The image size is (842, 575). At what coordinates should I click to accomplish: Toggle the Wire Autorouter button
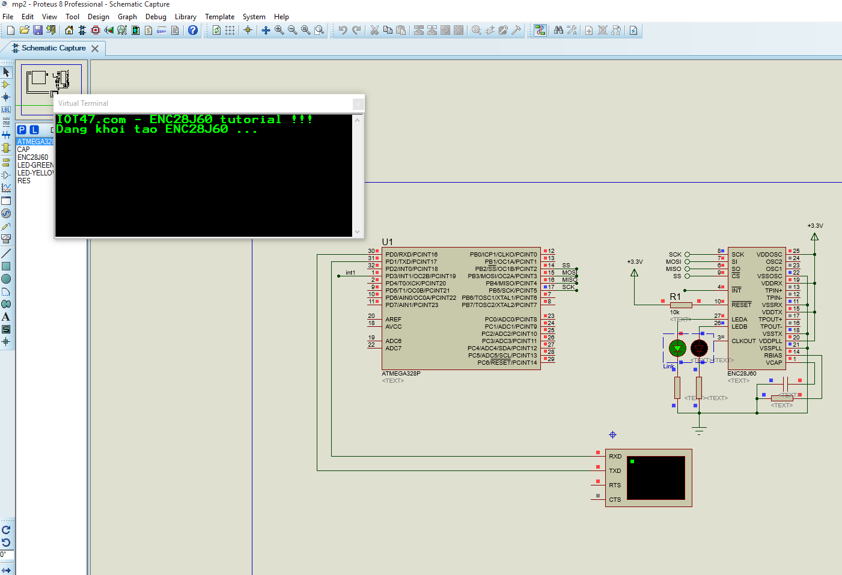[x=540, y=30]
